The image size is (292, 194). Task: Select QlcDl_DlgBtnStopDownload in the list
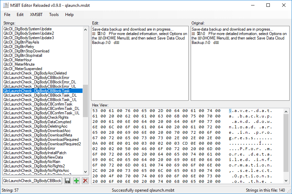click(26, 51)
